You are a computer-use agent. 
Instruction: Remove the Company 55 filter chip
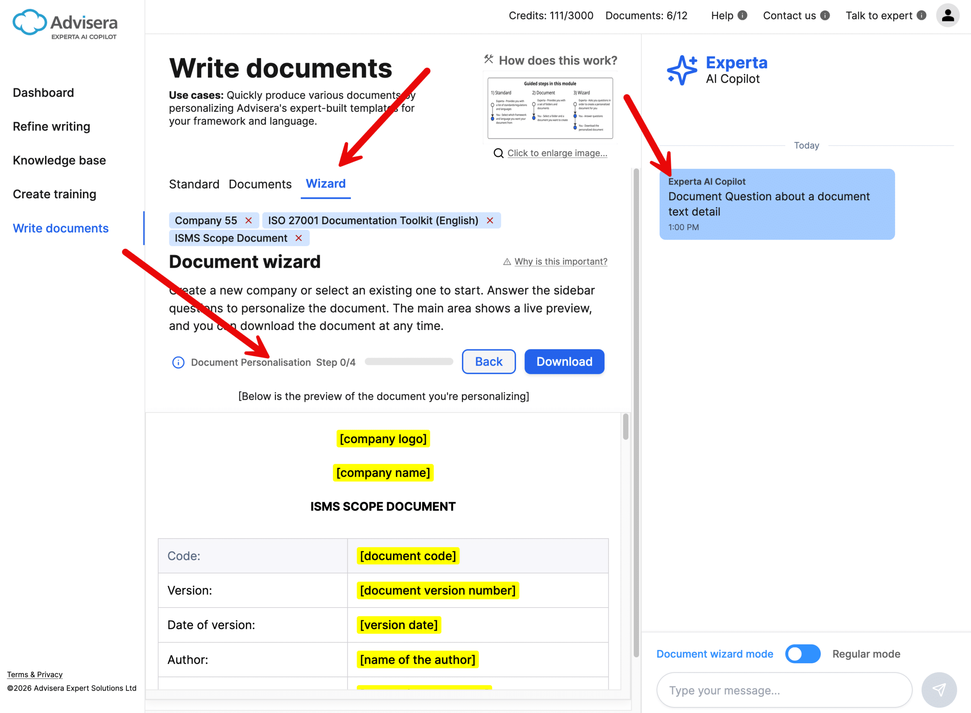[x=248, y=220]
